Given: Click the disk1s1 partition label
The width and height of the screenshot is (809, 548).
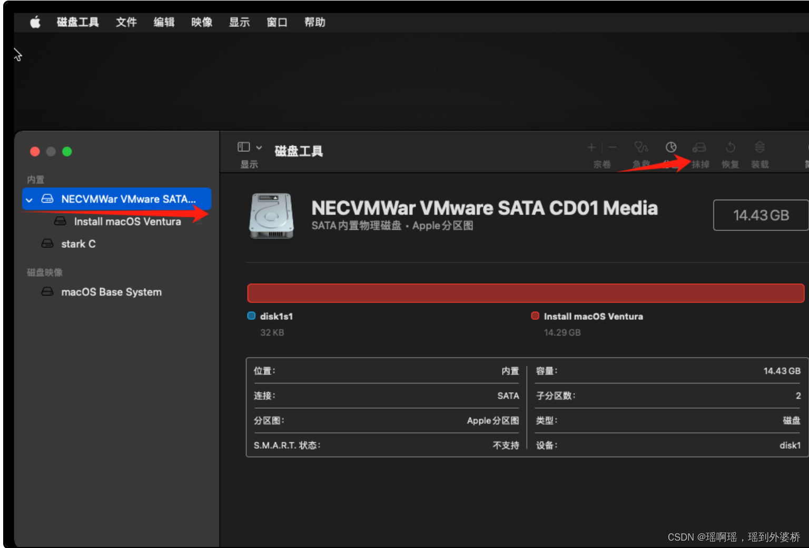Looking at the screenshot, I should click(x=277, y=317).
